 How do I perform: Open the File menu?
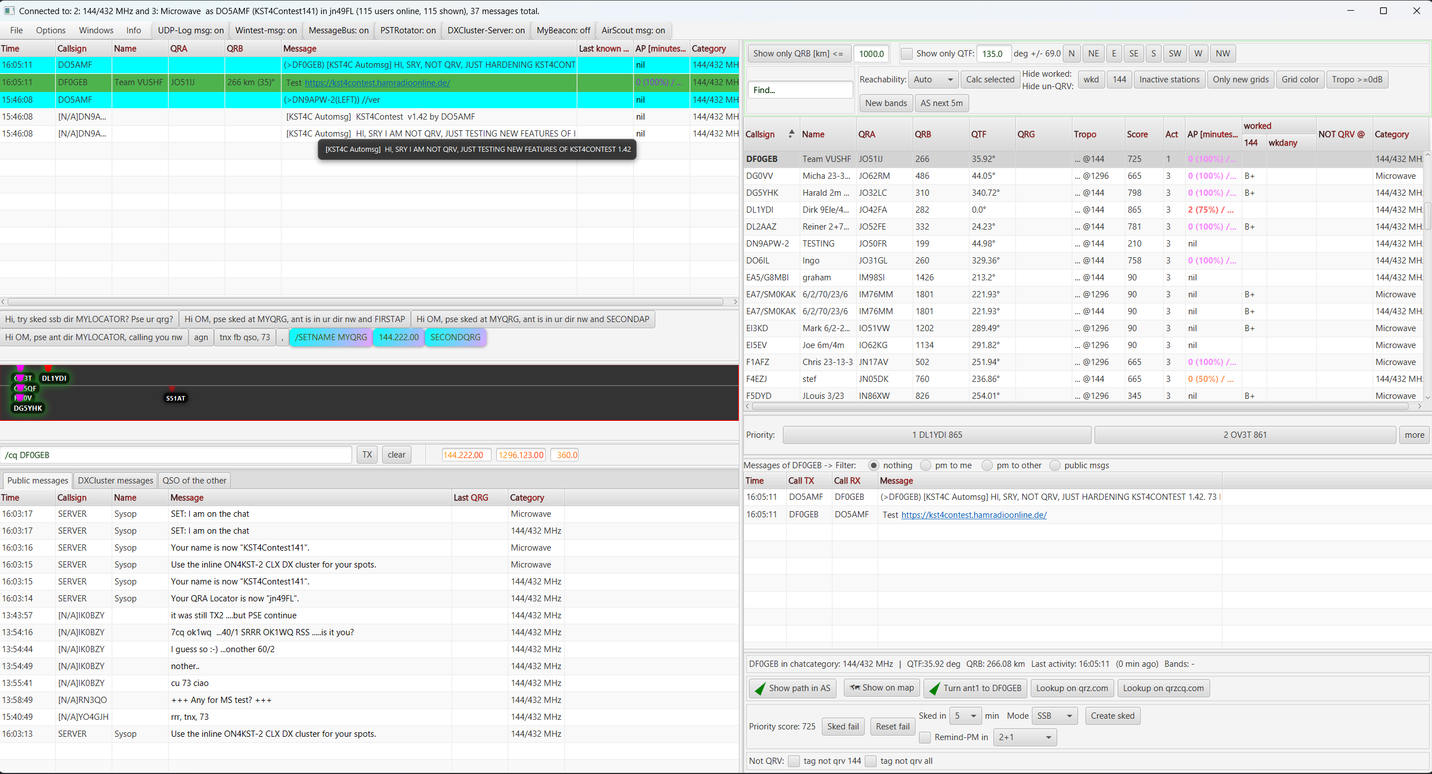(x=16, y=30)
